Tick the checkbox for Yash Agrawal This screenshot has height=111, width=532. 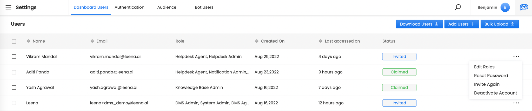click(14, 88)
